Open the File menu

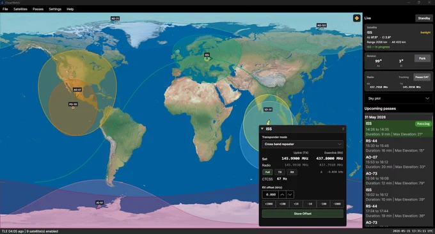click(x=5, y=9)
